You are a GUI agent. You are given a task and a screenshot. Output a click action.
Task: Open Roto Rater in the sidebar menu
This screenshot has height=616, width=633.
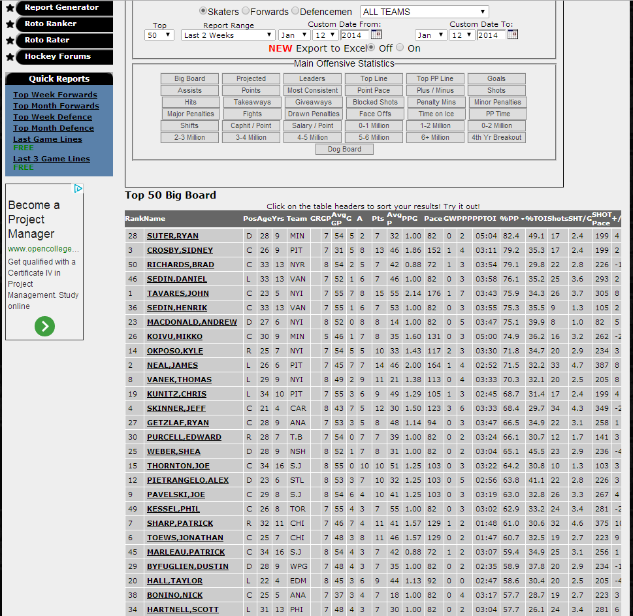click(64, 40)
